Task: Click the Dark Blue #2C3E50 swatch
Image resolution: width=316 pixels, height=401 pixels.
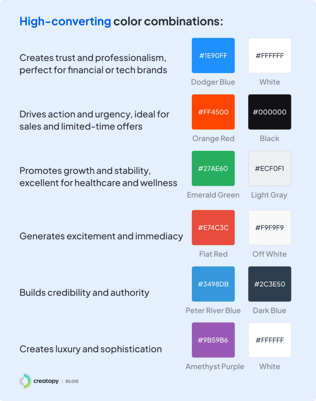Action: (269, 284)
